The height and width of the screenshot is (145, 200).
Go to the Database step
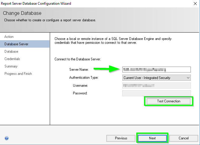(x=11, y=51)
